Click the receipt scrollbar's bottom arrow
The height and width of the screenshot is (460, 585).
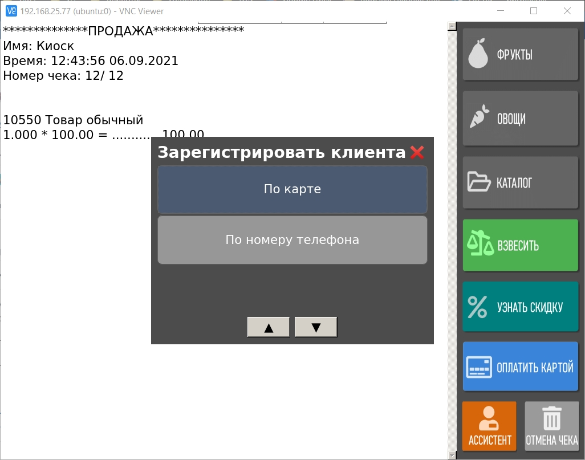coord(452,455)
